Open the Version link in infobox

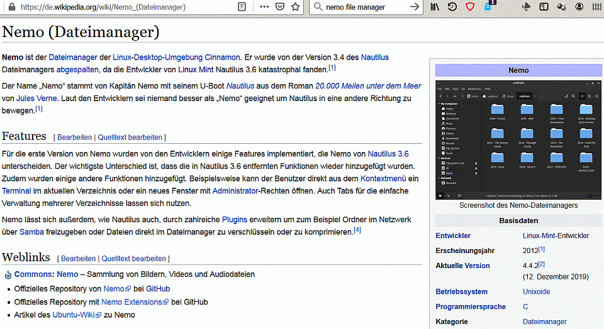tap(477, 266)
